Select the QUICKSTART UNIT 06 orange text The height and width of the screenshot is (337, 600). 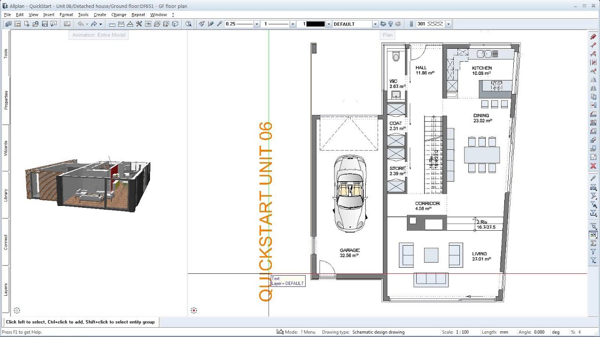point(265,211)
